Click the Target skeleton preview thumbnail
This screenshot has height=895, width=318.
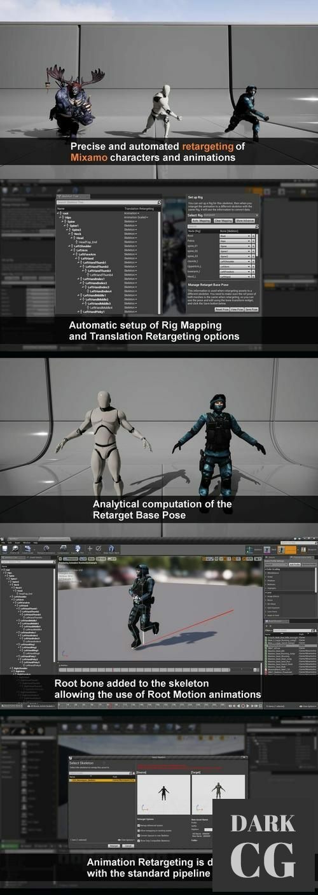click(218, 795)
